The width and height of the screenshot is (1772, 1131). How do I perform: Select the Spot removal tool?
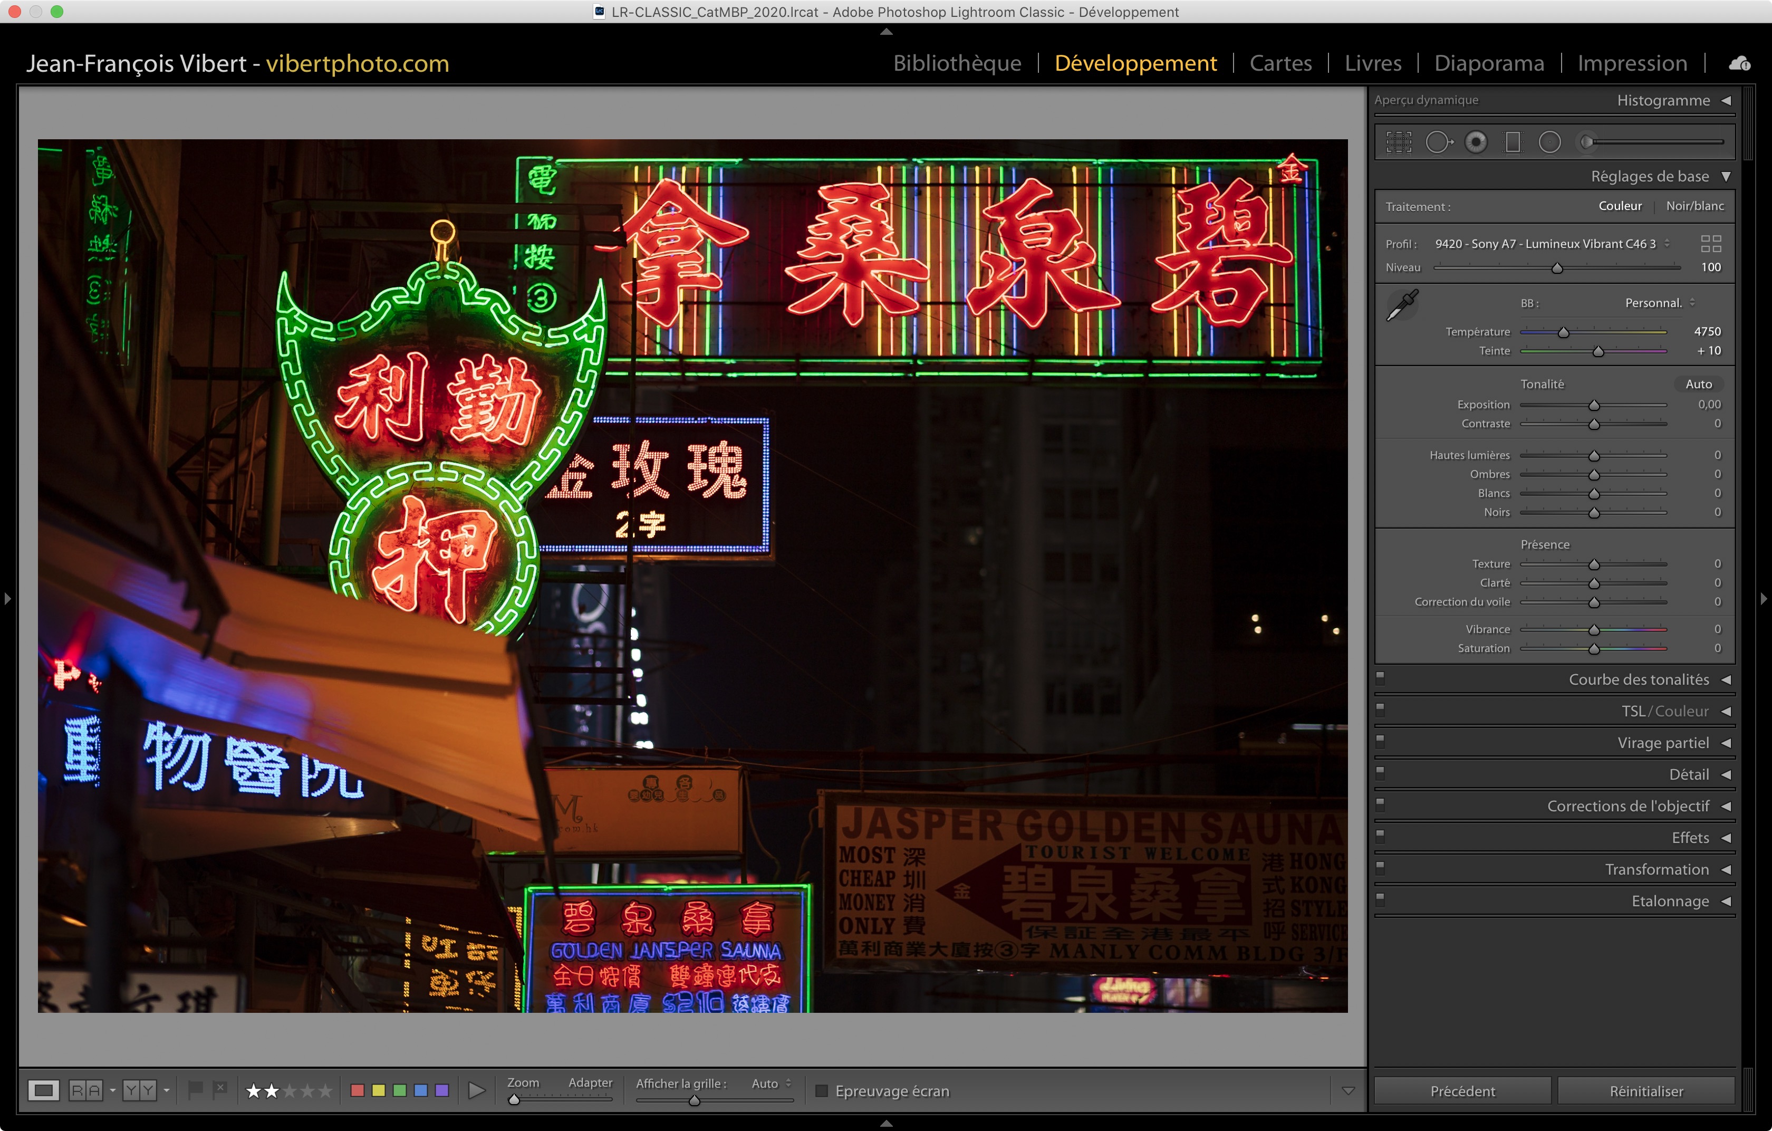pos(1438,142)
